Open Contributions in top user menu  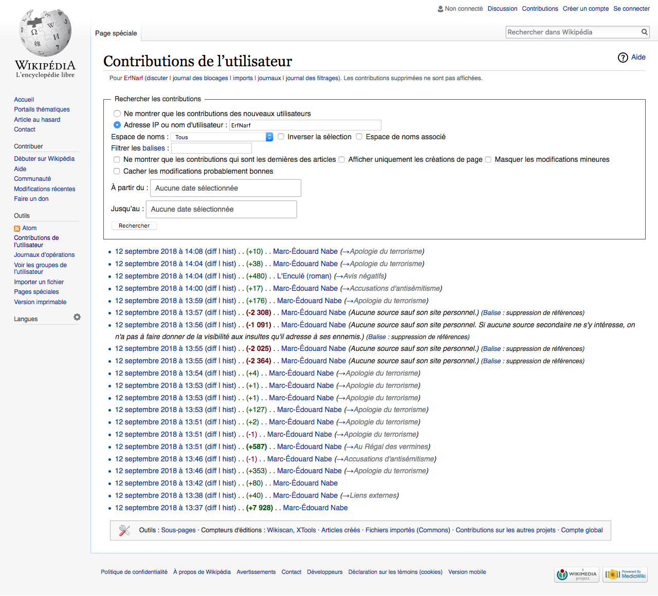pos(540,9)
